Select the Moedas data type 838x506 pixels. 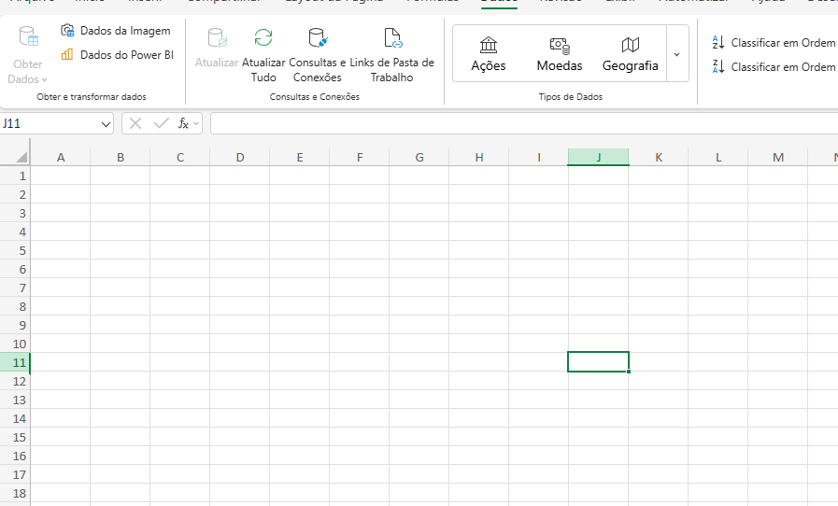tap(560, 54)
